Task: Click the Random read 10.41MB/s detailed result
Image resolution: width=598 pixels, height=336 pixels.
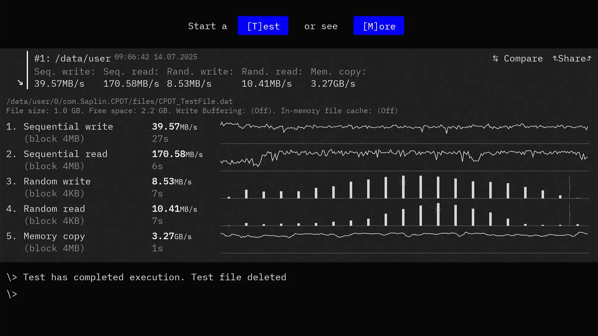Action: (x=174, y=209)
